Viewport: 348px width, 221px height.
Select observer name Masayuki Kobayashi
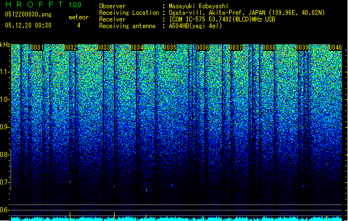[x=199, y=6]
